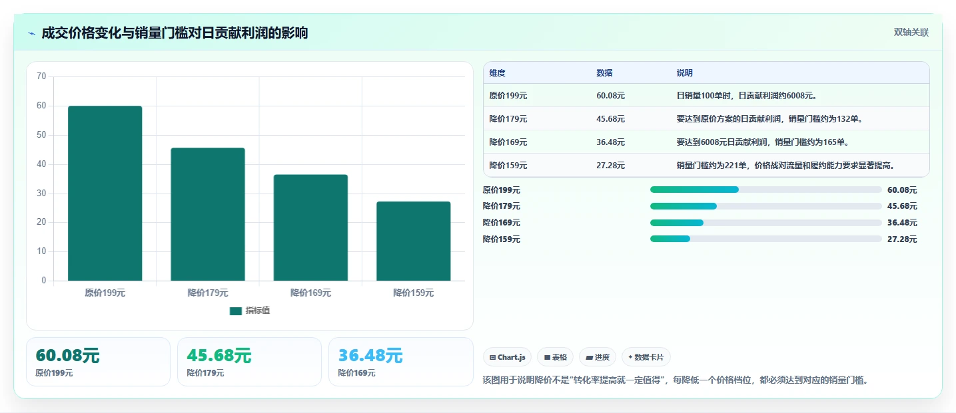This screenshot has height=413, width=956.
Task: Click table value 60.08元
Action: coord(611,96)
